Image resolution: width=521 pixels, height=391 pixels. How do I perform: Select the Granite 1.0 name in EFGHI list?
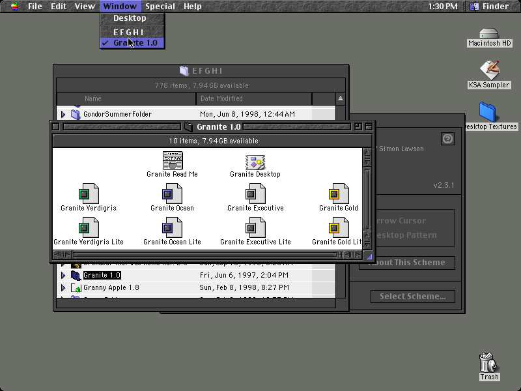(102, 275)
